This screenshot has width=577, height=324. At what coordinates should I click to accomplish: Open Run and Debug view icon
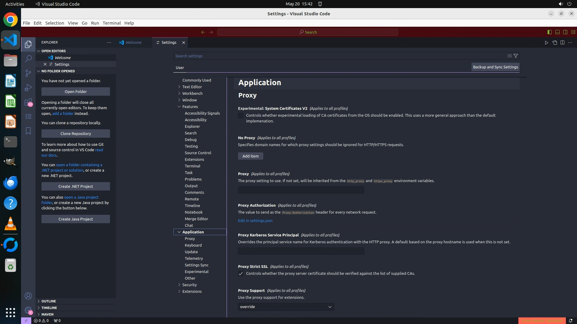pyautogui.click(x=28, y=88)
